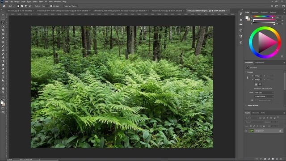Choose Intersect with selection mode button
Viewport: 286px width, 161px height.
coord(30,6)
